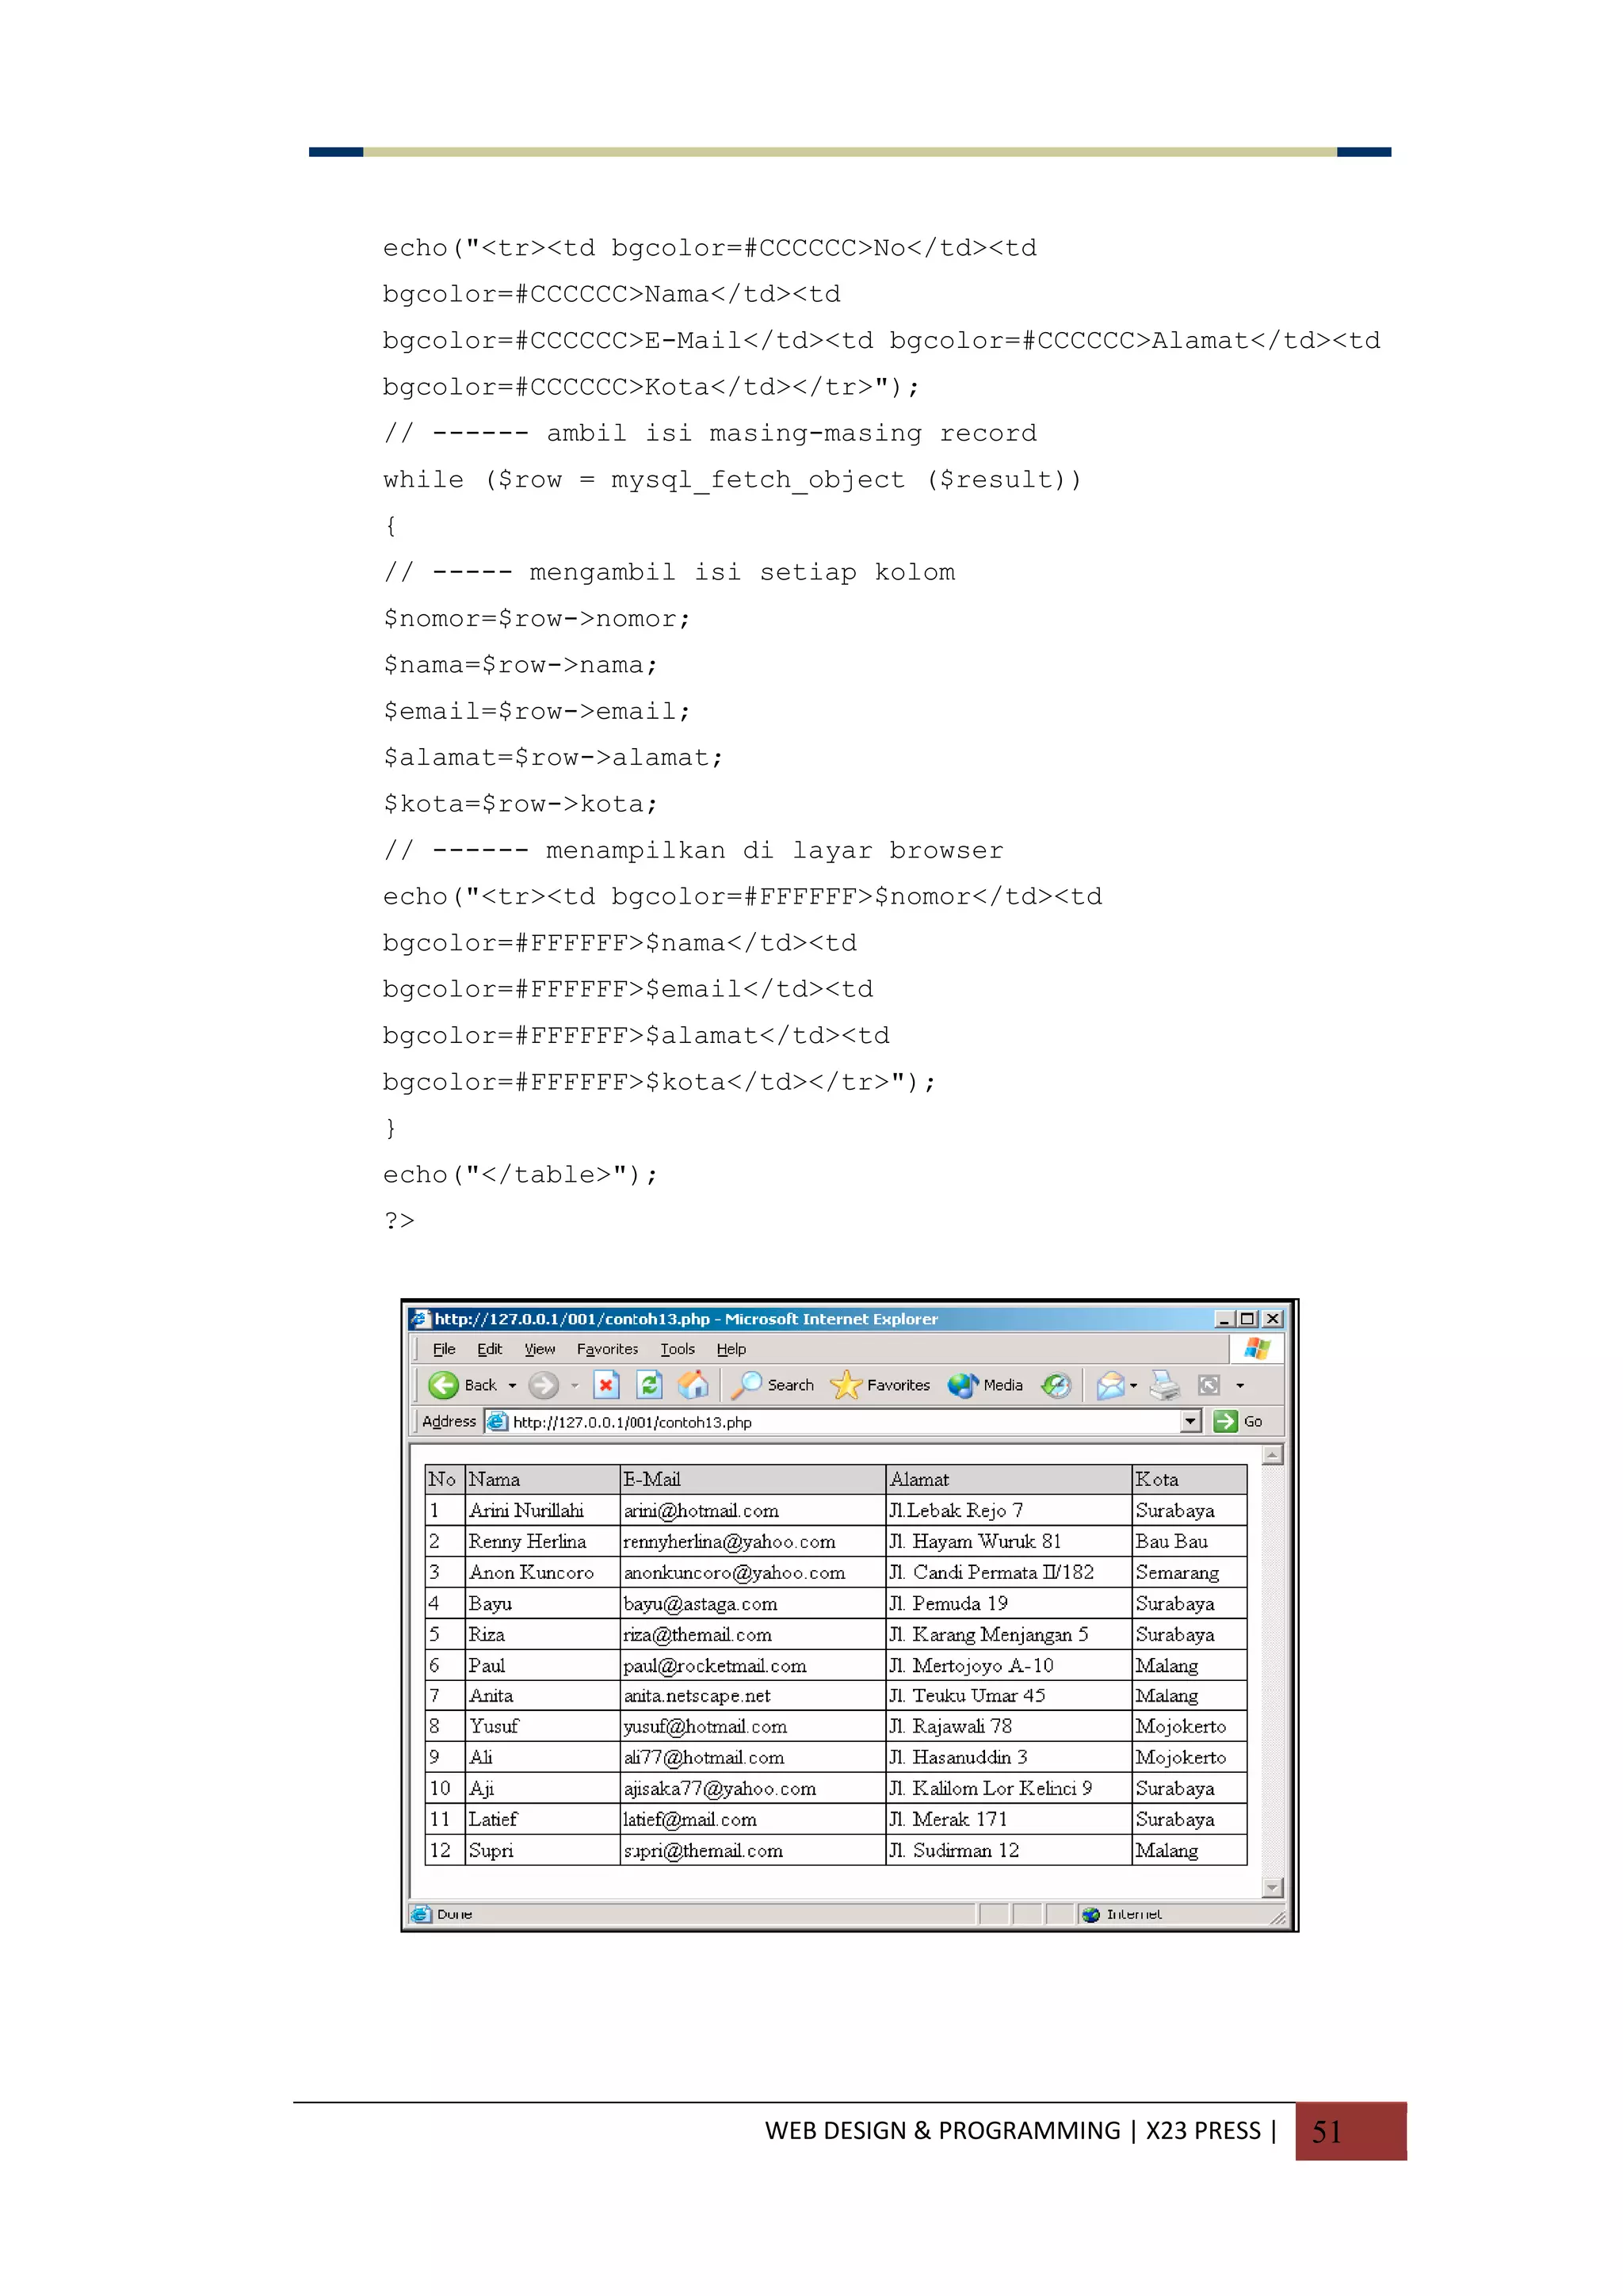The height and width of the screenshot is (2296, 1623).
Task: Click the 'rennyherlina@yahoo.com' email cell
Action: (752, 1541)
